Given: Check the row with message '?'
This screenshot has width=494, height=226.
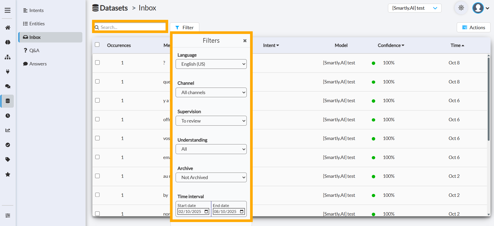Looking at the screenshot, I should click(97, 63).
